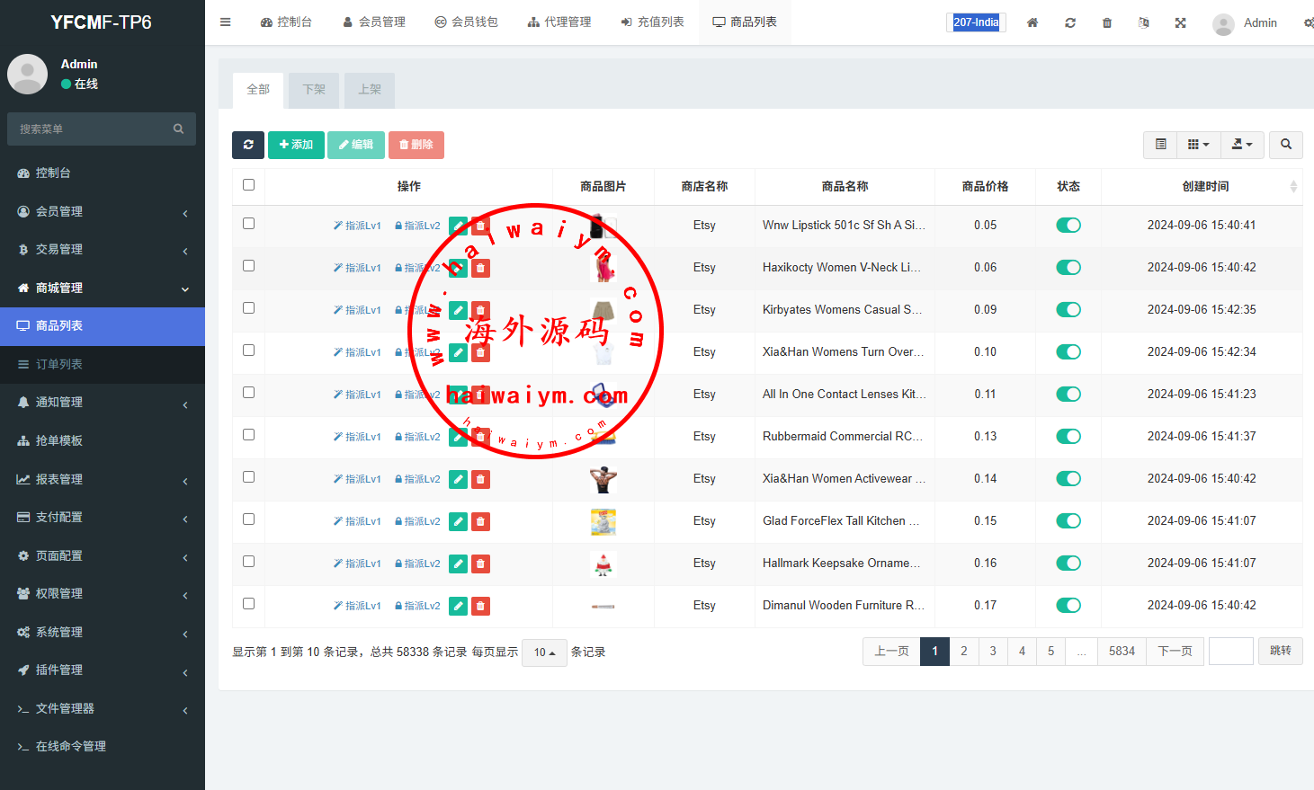Click the page number input box beside 跳转
This screenshot has height=790, width=1314.
click(1230, 652)
